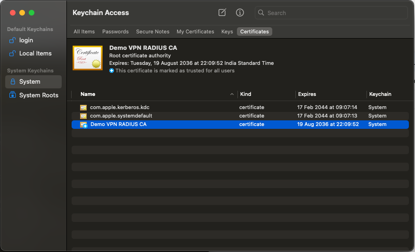
Task: Sort by the Kind column header
Action: tap(245, 94)
